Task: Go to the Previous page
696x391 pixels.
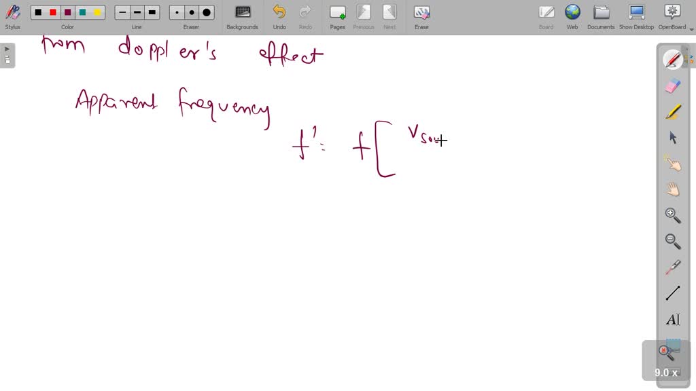Action: 364,17
